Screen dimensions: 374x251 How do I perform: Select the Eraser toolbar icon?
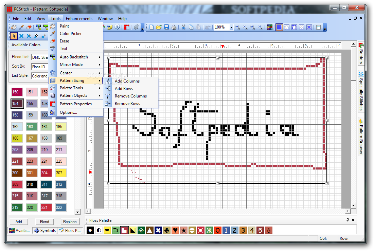pos(29,27)
